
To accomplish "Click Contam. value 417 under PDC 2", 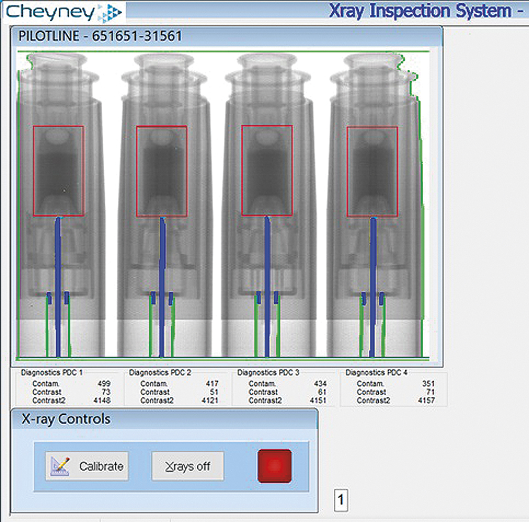I will tap(212, 384).
